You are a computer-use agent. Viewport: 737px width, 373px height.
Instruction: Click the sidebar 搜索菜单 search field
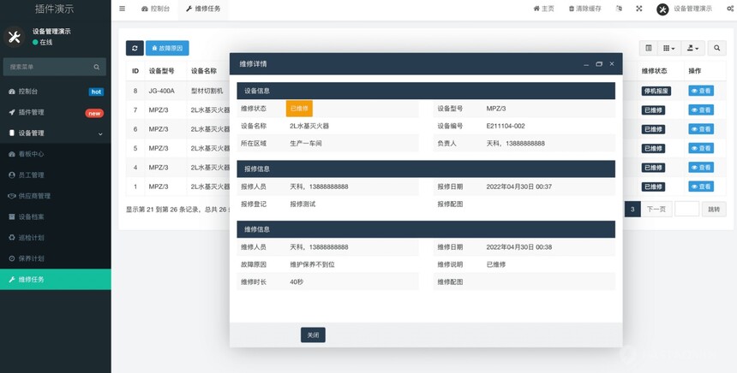pos(50,66)
